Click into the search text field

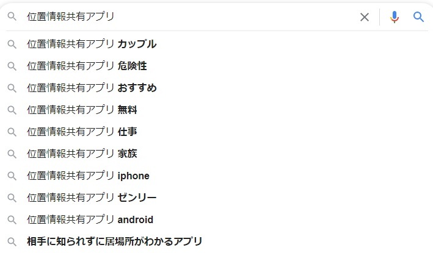[191, 17]
